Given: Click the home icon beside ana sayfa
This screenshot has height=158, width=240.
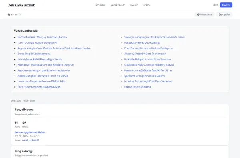Looking at the screenshot, I should tap(9, 14).
